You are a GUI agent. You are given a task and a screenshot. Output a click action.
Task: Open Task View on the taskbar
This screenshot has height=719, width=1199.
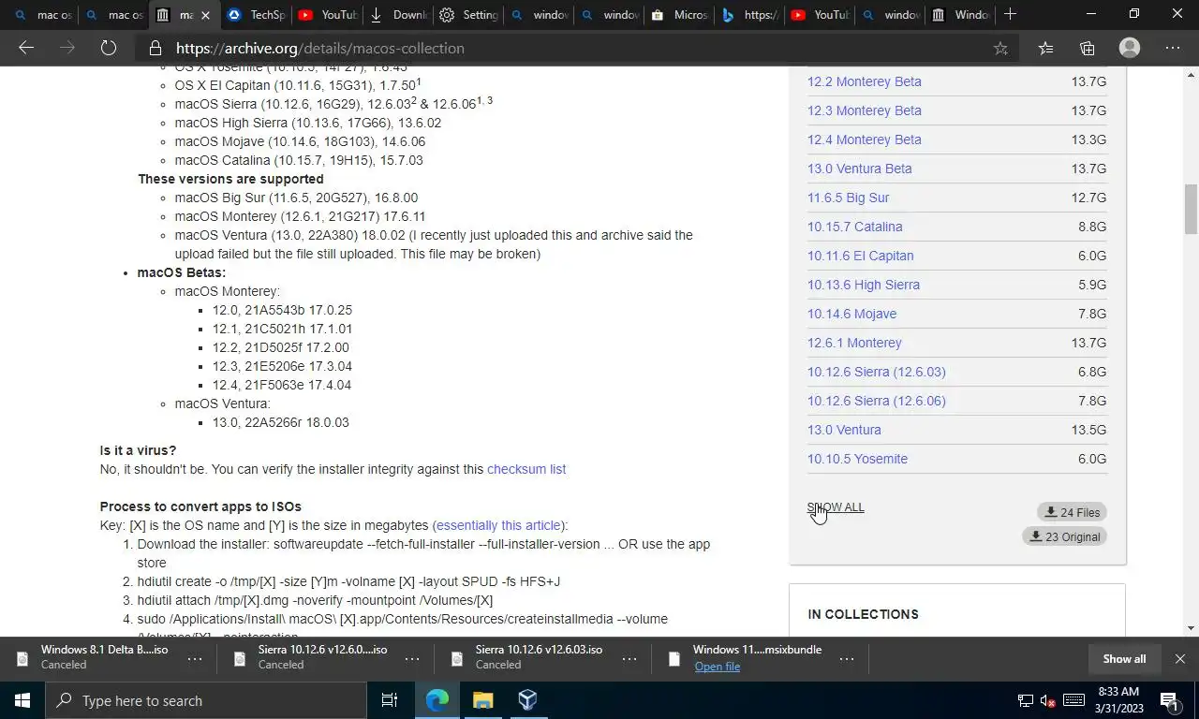click(x=390, y=700)
